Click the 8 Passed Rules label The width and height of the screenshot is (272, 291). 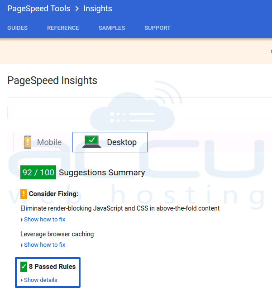tap(52, 267)
